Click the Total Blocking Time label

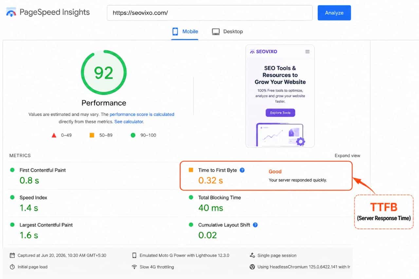[220, 198]
